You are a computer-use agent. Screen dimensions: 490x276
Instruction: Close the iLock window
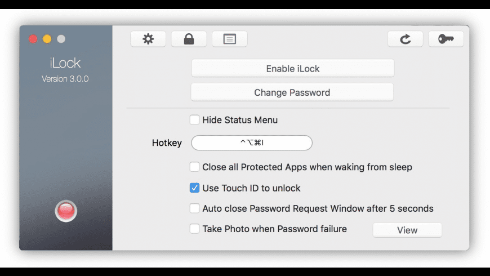click(33, 39)
